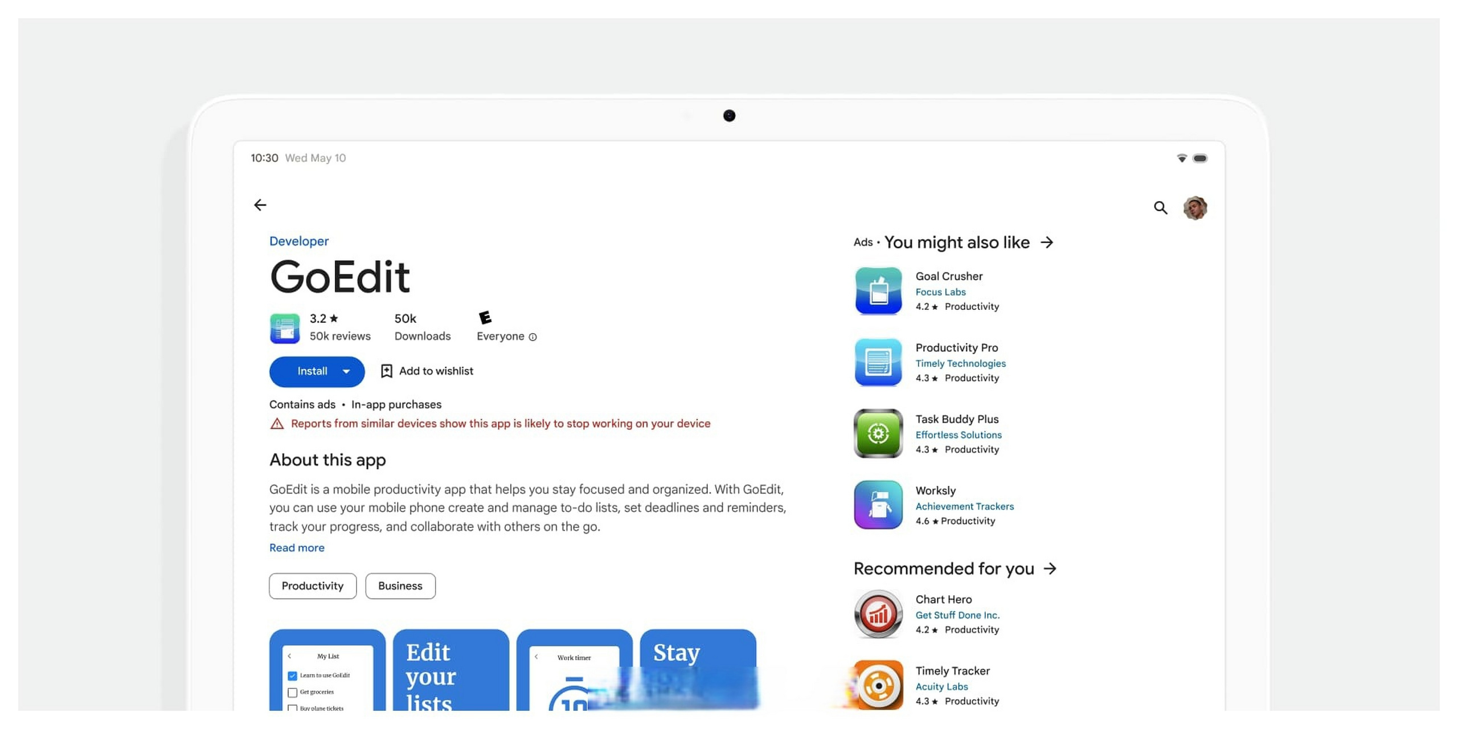This screenshot has height=729, width=1458.
Task: Expand the Recommended for you arrow
Action: click(x=1051, y=568)
